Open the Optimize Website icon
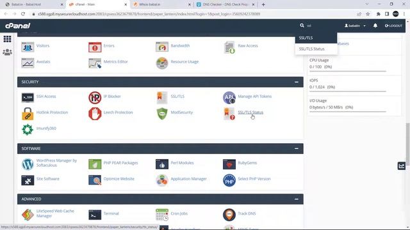410x230 pixels. pos(95,180)
